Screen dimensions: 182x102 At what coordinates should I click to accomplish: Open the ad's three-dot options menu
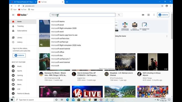pyautogui.click(x=167, y=36)
